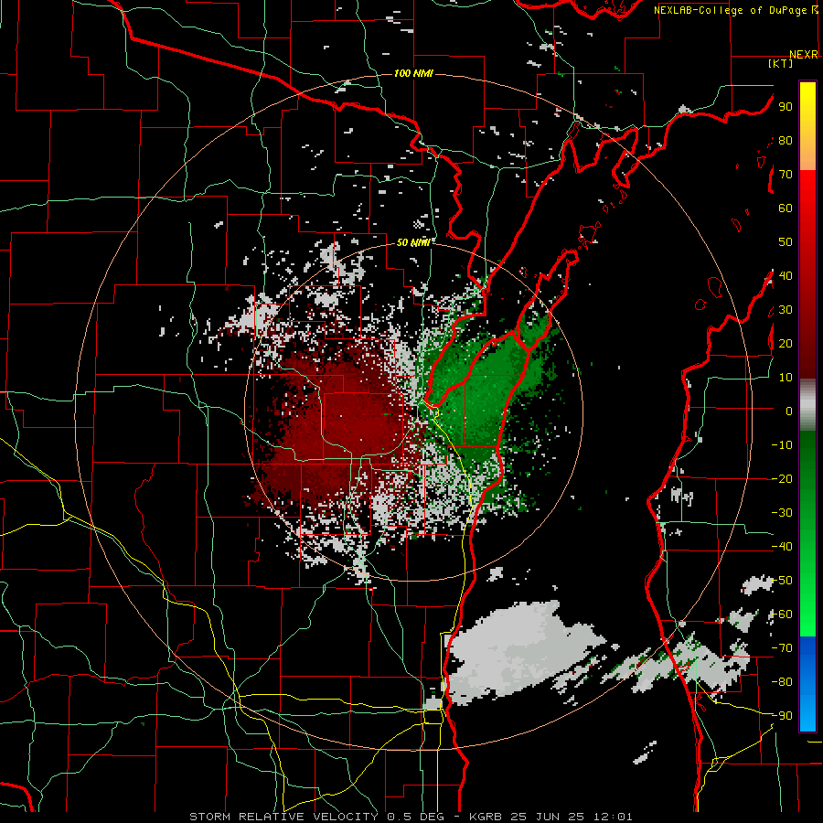Click the -90 value on the velocity scale
This screenshot has width=823, height=823.
pos(782,716)
